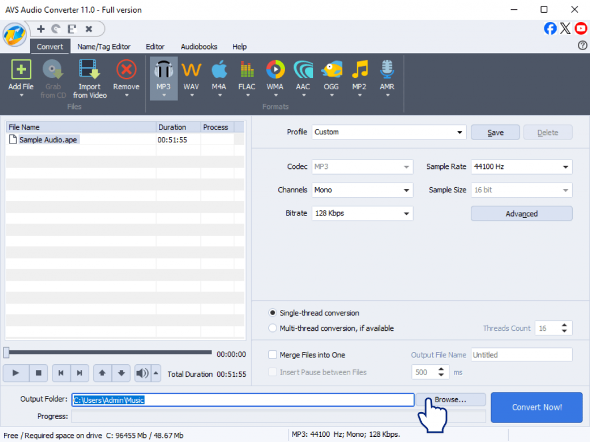Click the Save profile button

495,133
